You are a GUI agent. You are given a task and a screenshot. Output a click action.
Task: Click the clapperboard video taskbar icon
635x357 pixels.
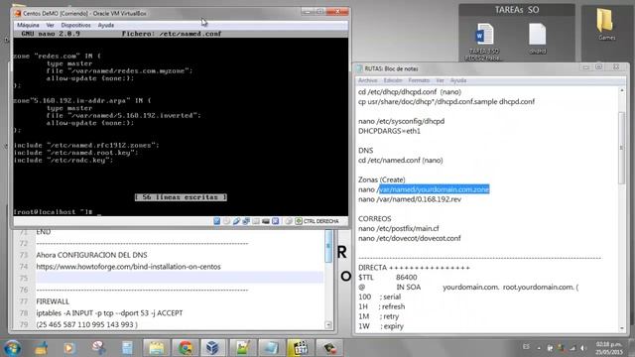[300, 348]
